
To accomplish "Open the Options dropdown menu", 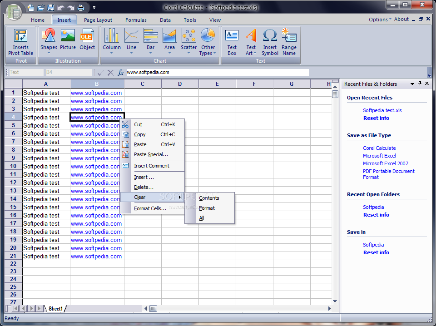I will 380,19.
